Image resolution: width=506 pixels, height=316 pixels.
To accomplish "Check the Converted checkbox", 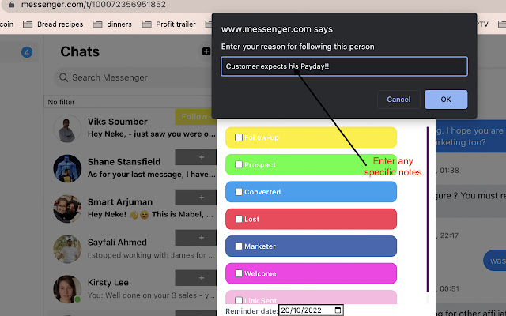I will tap(239, 192).
